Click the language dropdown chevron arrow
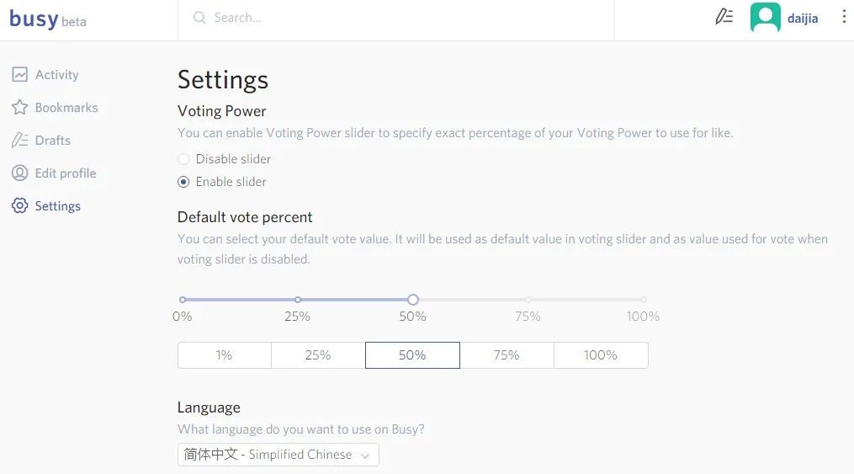This screenshot has width=854, height=474. 365,455
